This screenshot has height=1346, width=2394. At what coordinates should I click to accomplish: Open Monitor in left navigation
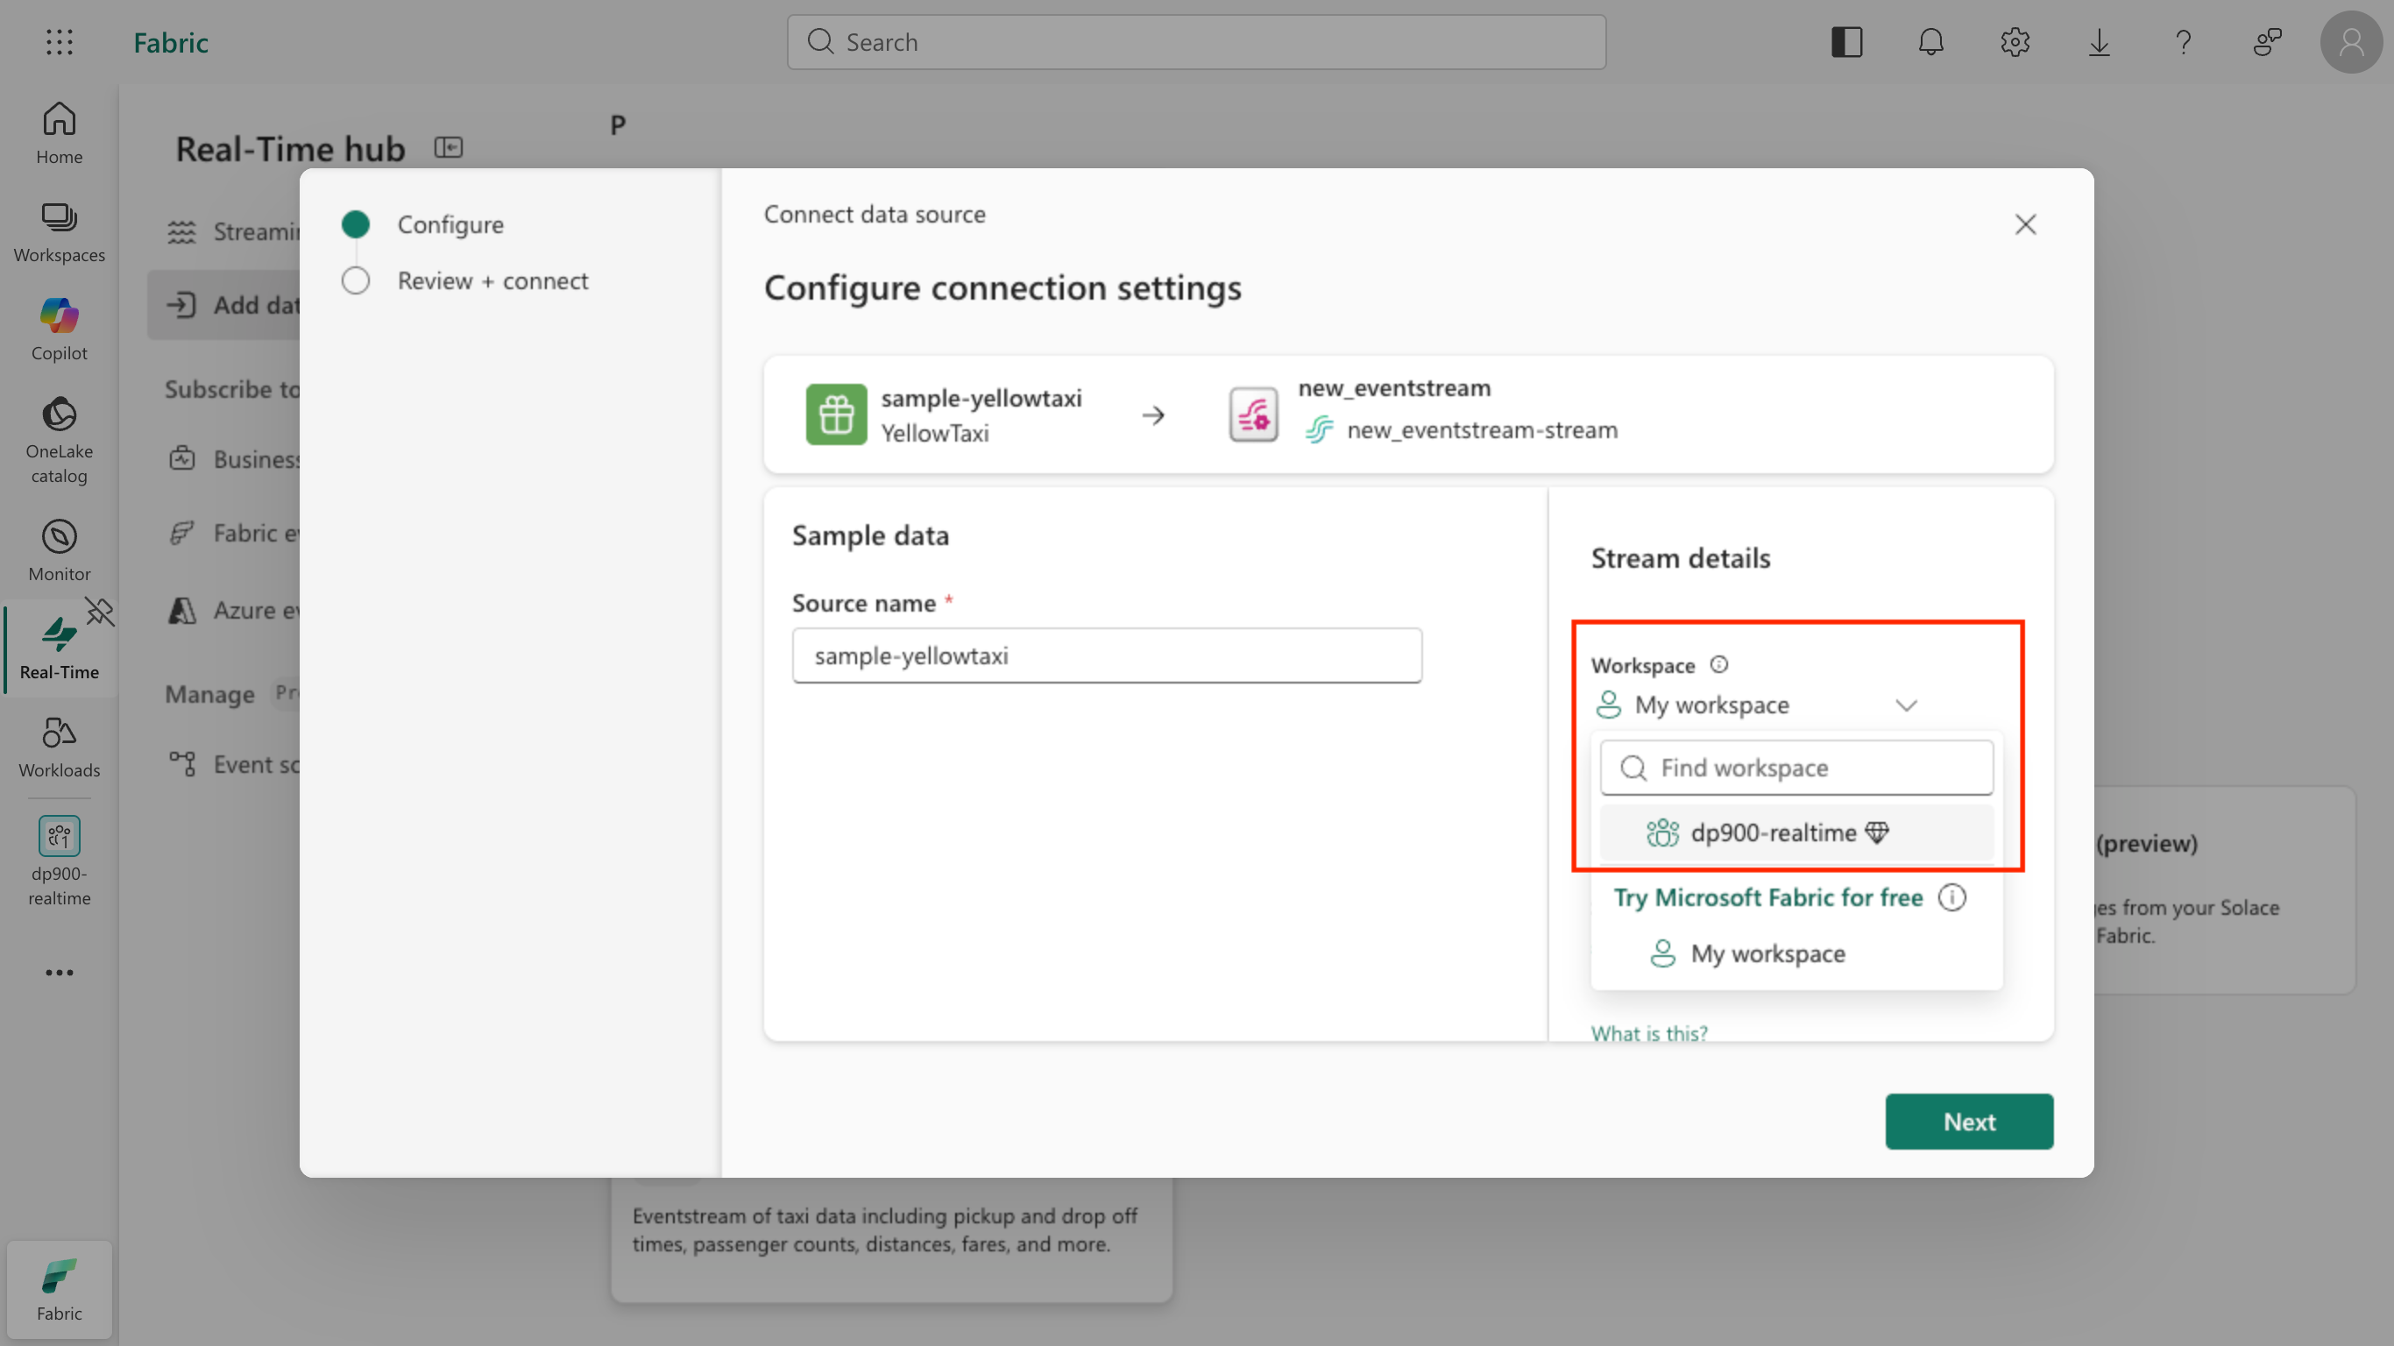60,549
